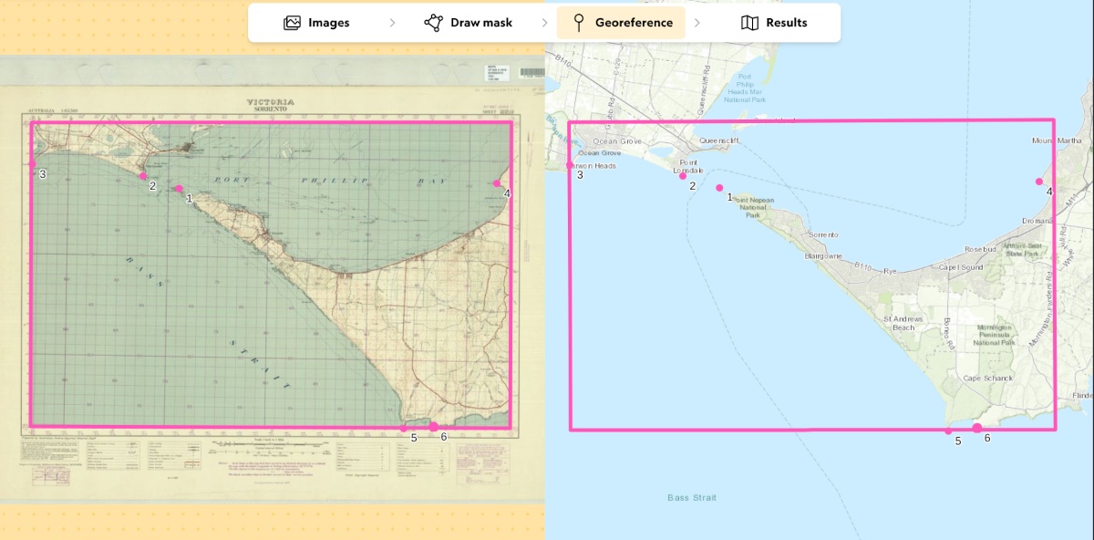Image resolution: width=1094 pixels, height=540 pixels.
Task: Click the chevron after the Draw mask step
Action: (x=545, y=23)
